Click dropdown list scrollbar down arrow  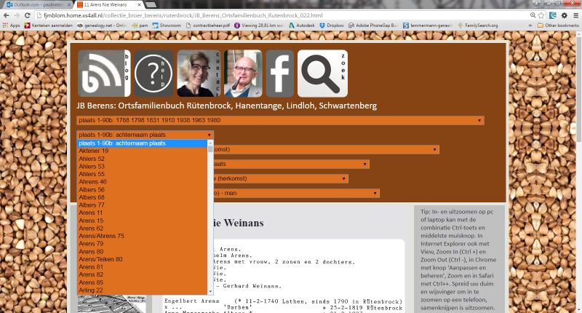(x=210, y=291)
